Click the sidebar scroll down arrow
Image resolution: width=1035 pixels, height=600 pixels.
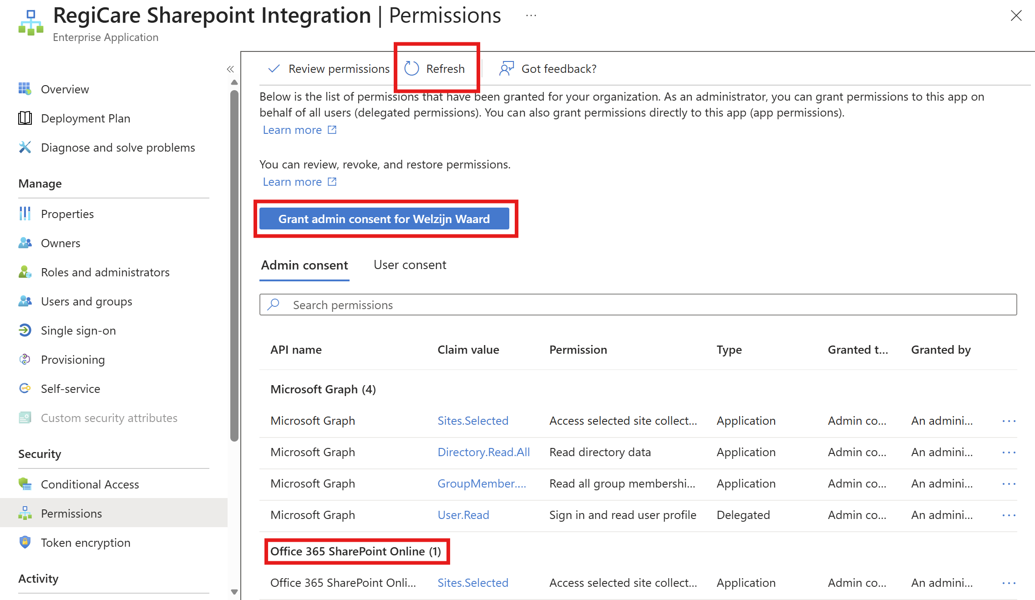pyautogui.click(x=234, y=592)
